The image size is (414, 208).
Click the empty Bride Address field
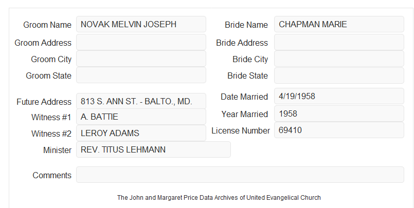click(339, 42)
